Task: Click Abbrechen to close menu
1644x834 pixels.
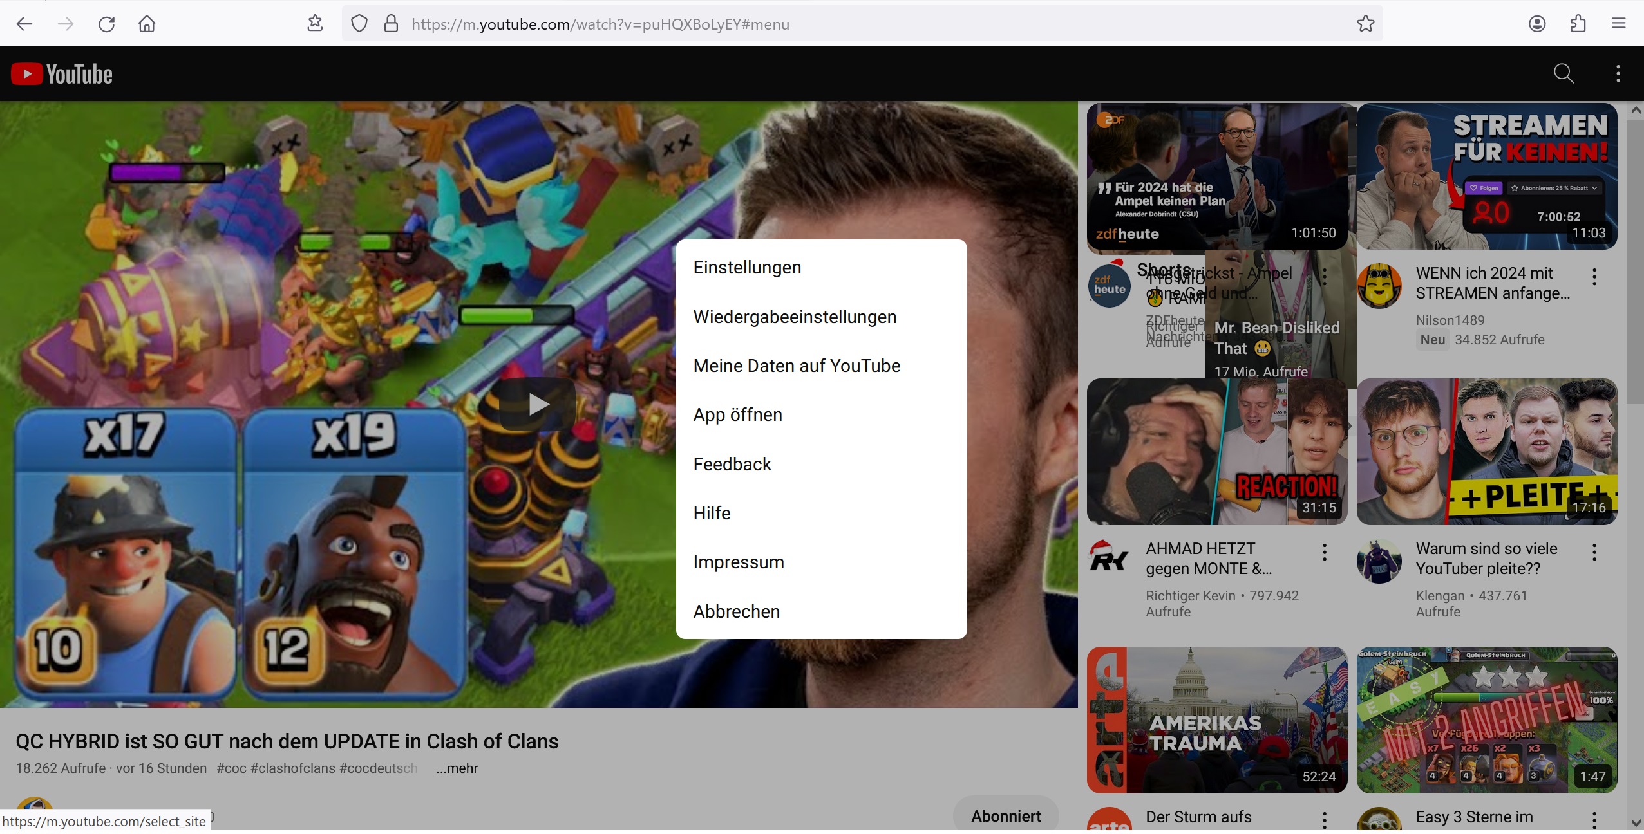Action: pyautogui.click(x=736, y=611)
